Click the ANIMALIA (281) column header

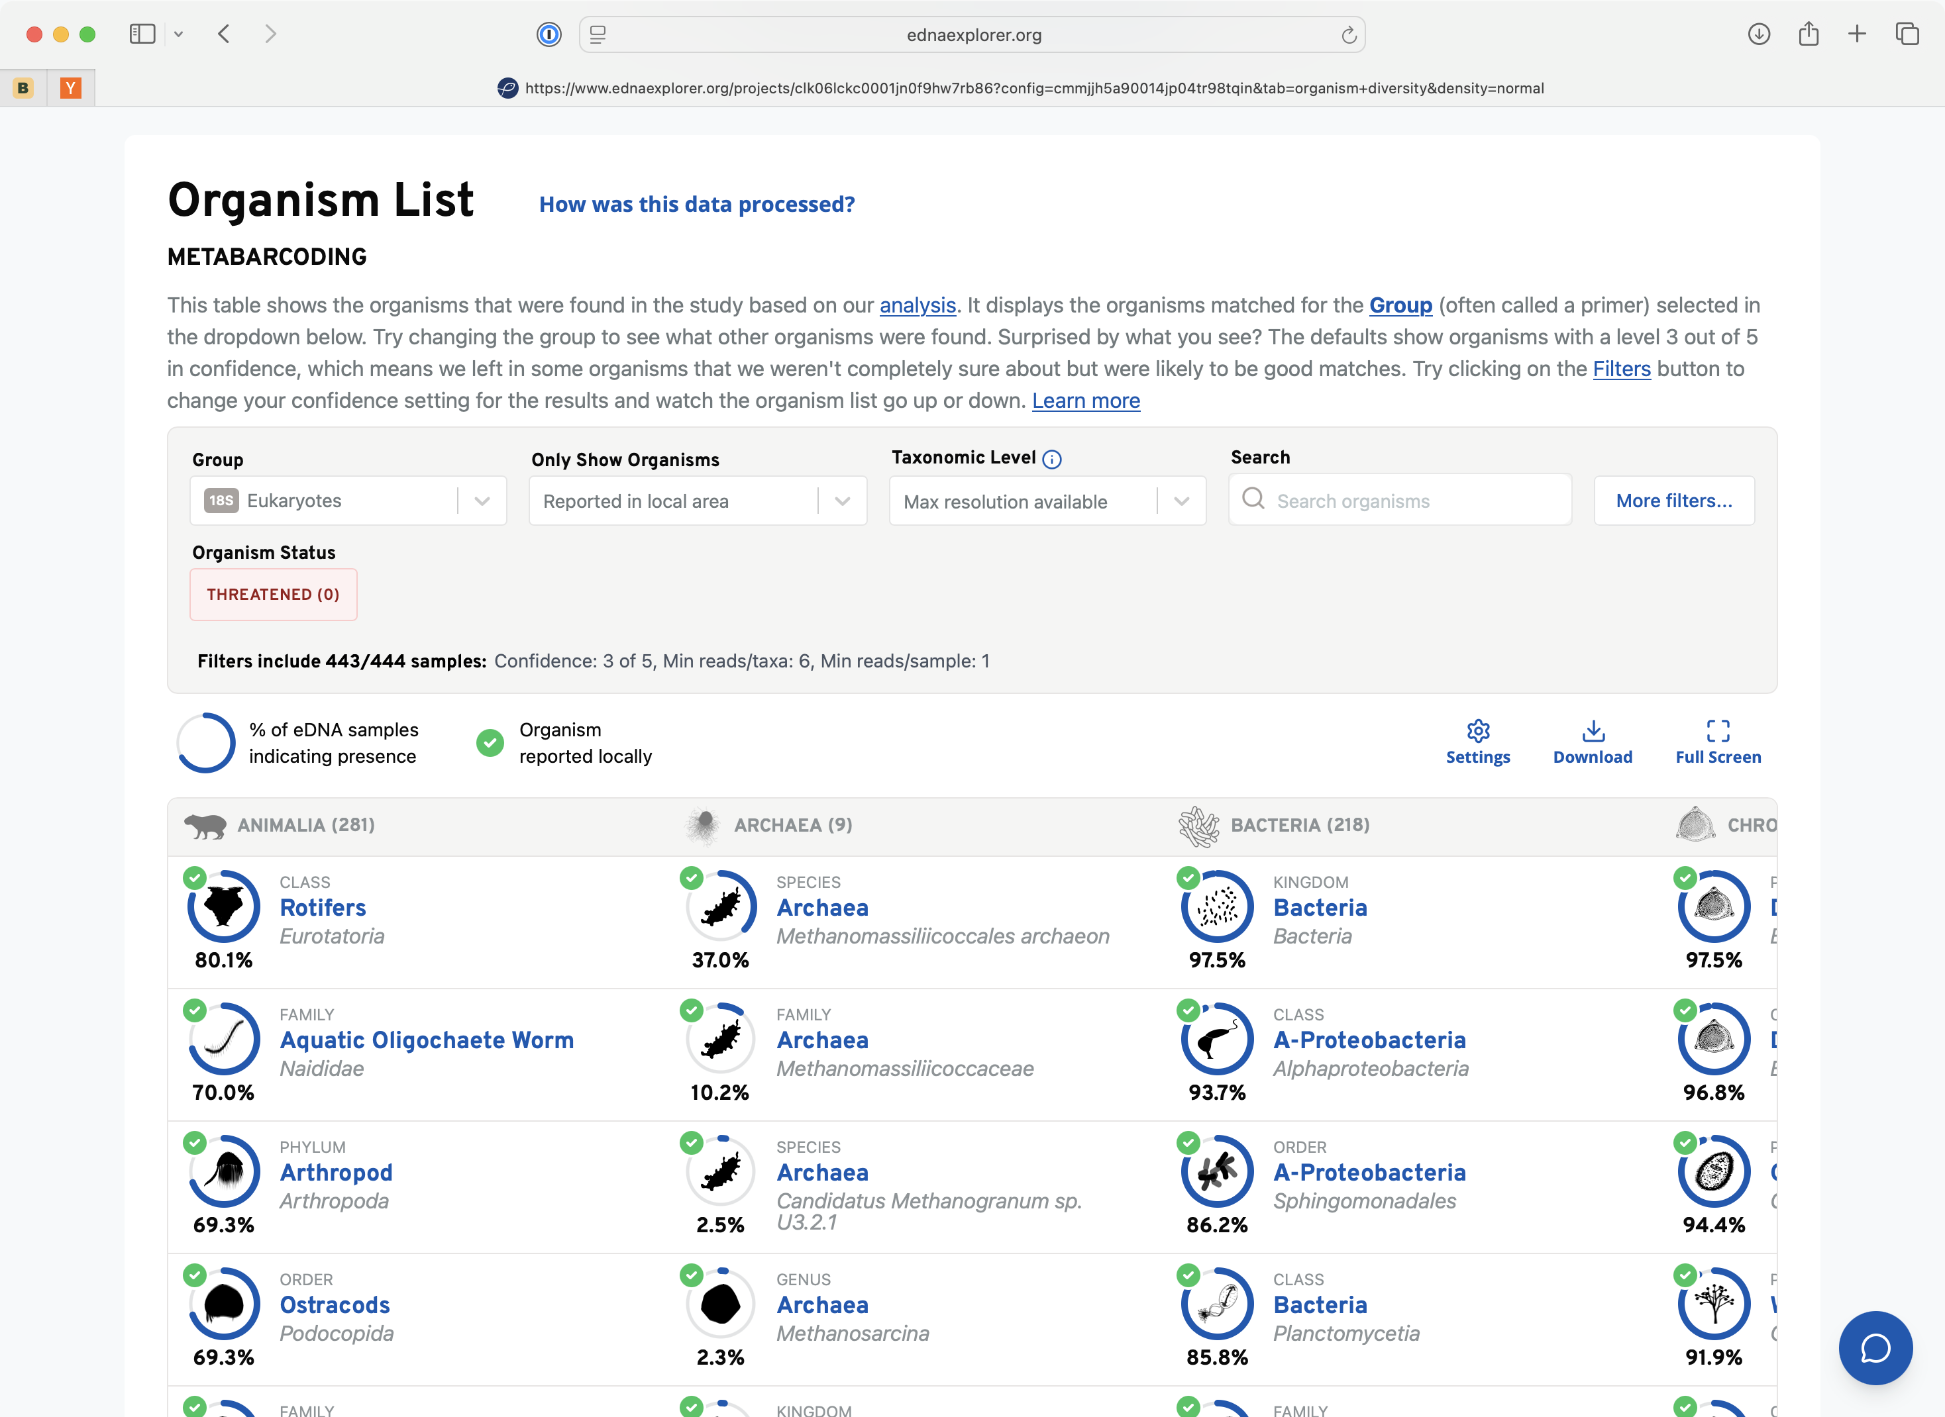pos(305,825)
